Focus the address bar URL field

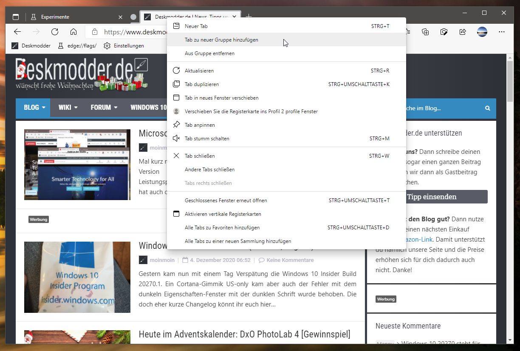tap(135, 32)
